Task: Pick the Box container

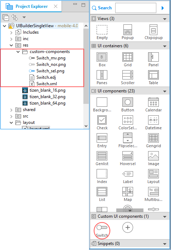Action: (x=102, y=59)
